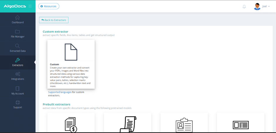
Task: Click the notification bell icon
Action: click(244, 6)
